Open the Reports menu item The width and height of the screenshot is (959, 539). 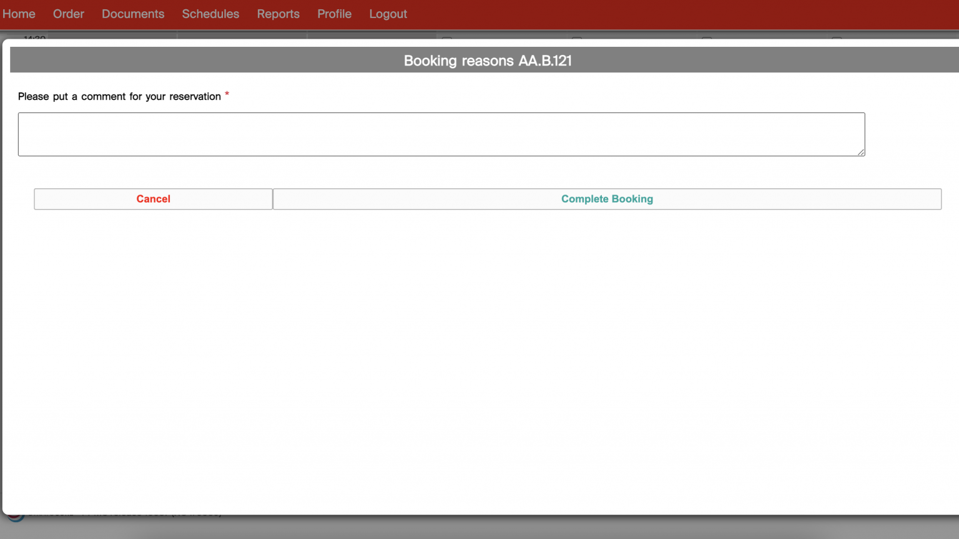(278, 14)
